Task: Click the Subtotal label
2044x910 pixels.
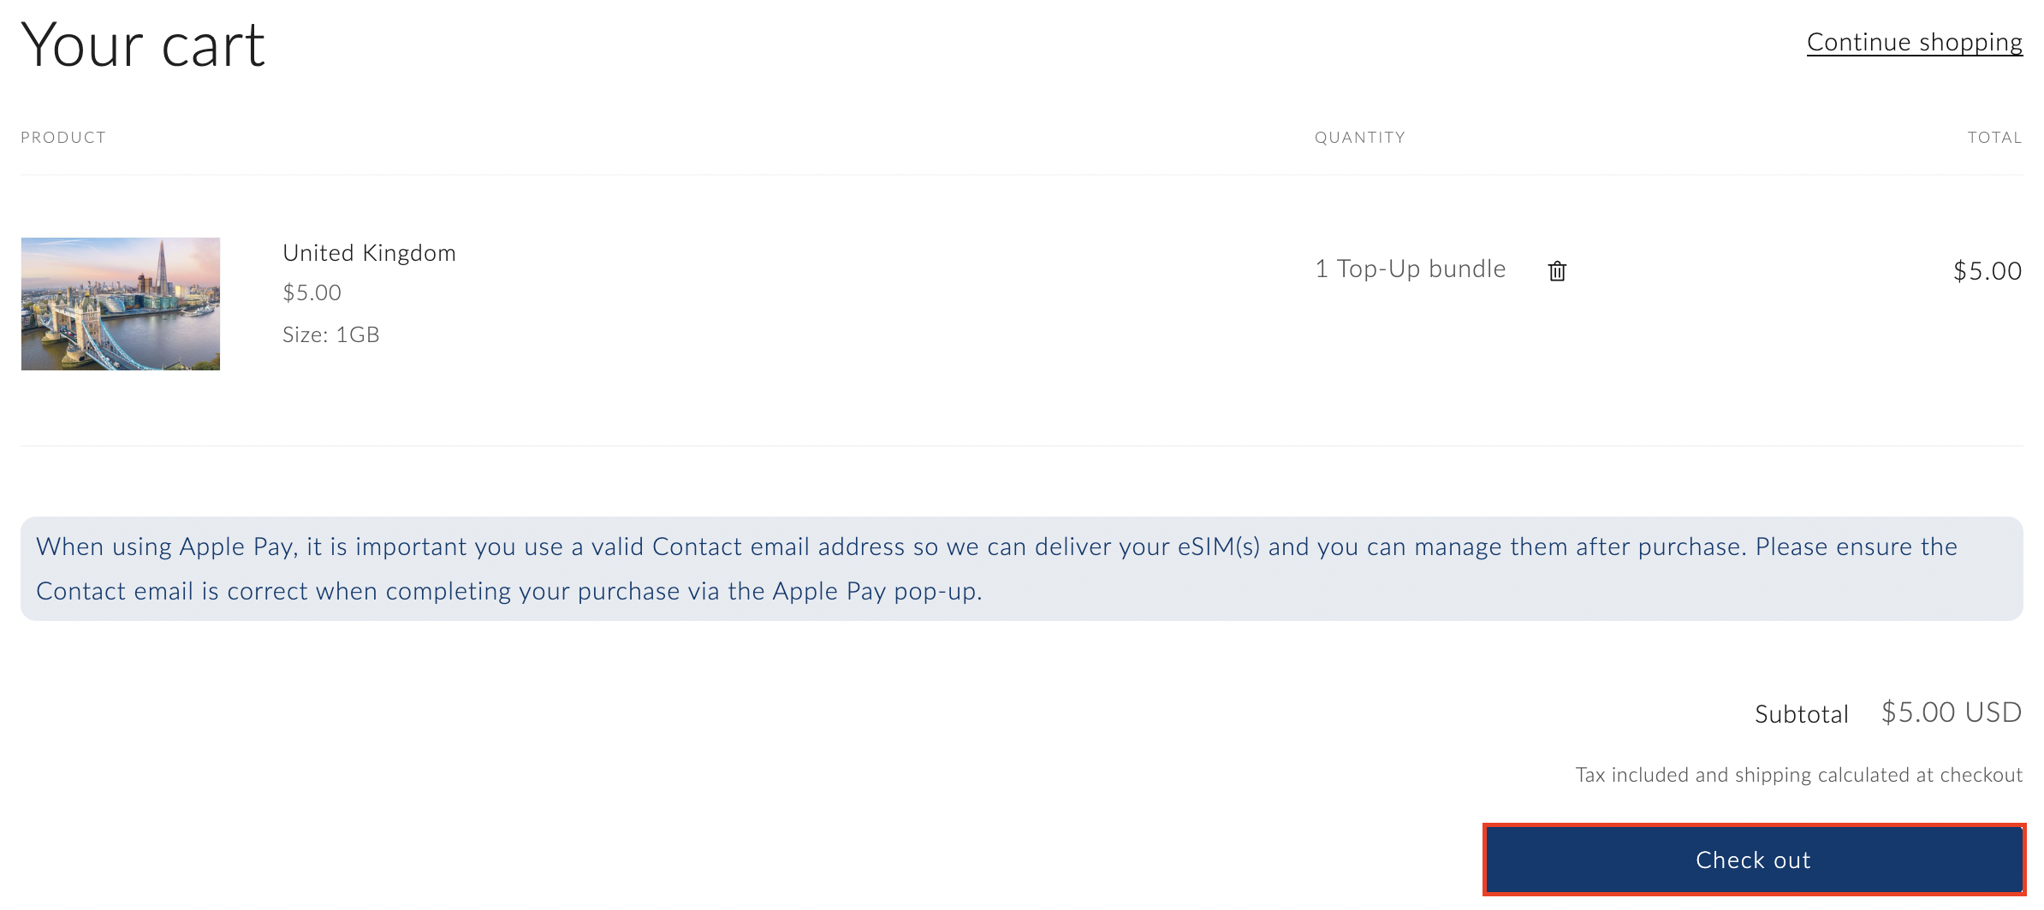Action: 1801,714
